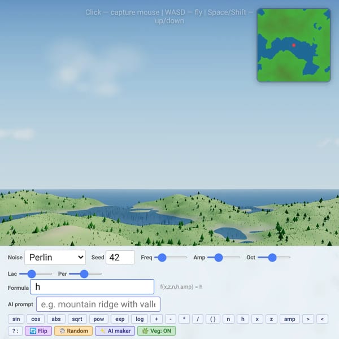Adjust the Oct slider
The image size is (339, 339).
(x=273, y=258)
